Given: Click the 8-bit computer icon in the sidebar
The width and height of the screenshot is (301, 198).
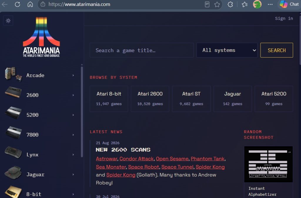Looking at the screenshot, I should pyautogui.click(x=13, y=192).
